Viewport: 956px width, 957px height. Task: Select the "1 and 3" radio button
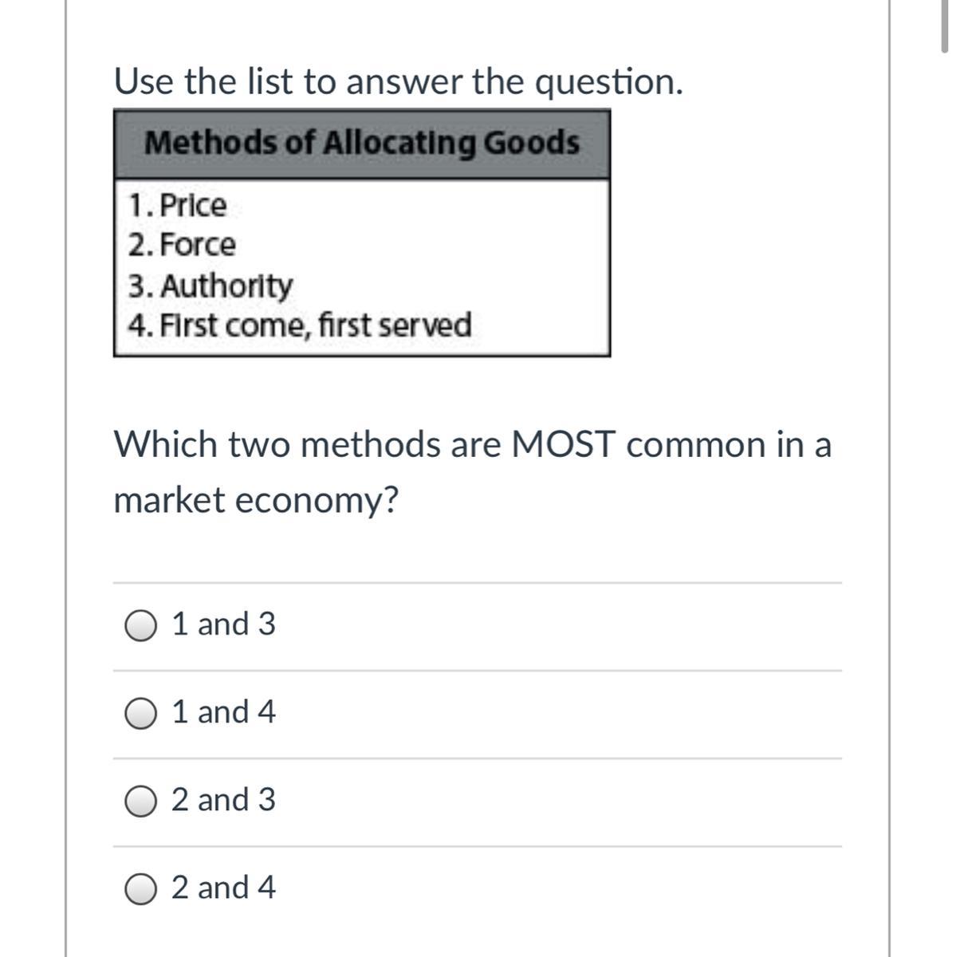pos(140,625)
